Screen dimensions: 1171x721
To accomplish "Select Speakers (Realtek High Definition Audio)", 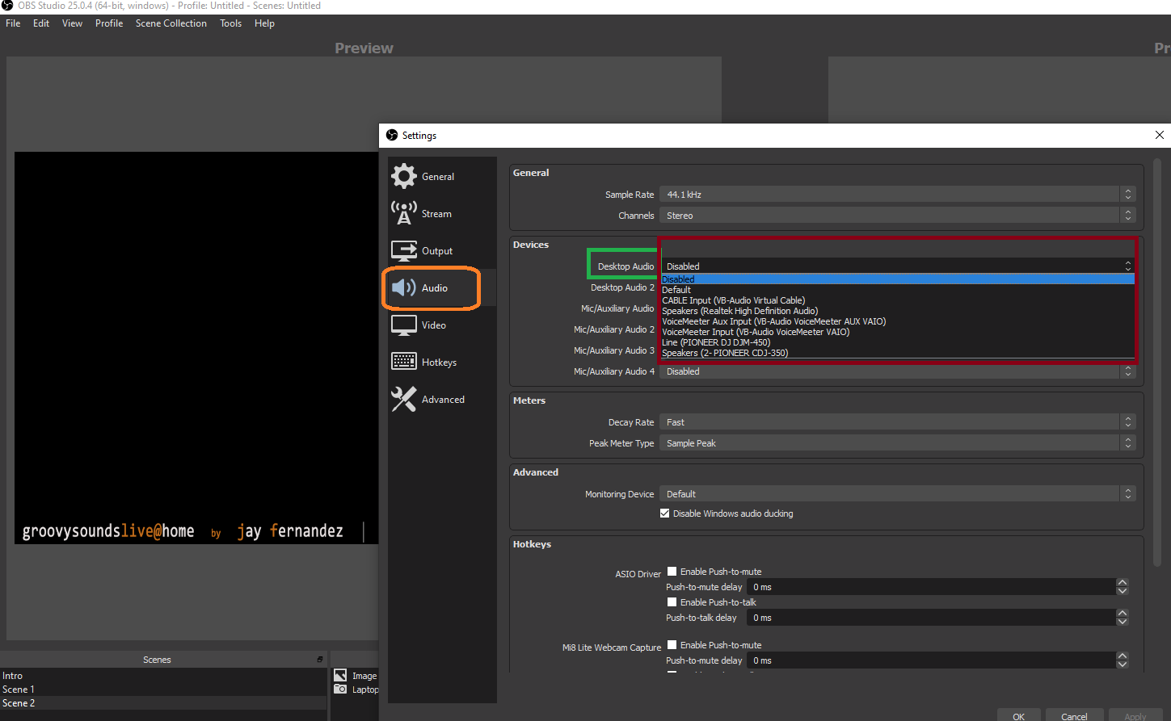I will (x=897, y=311).
